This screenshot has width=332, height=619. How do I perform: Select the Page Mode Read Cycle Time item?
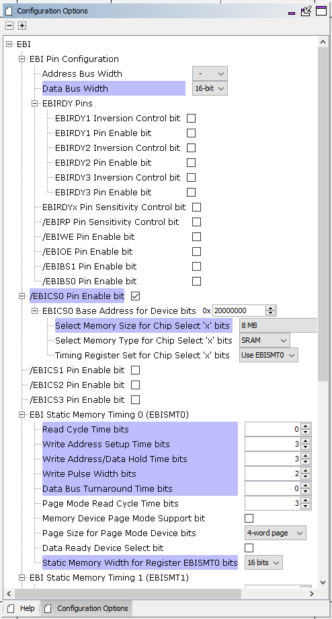tap(110, 503)
